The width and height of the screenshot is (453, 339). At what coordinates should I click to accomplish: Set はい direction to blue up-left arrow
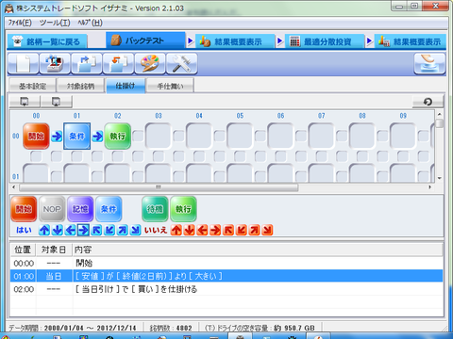coord(96,230)
